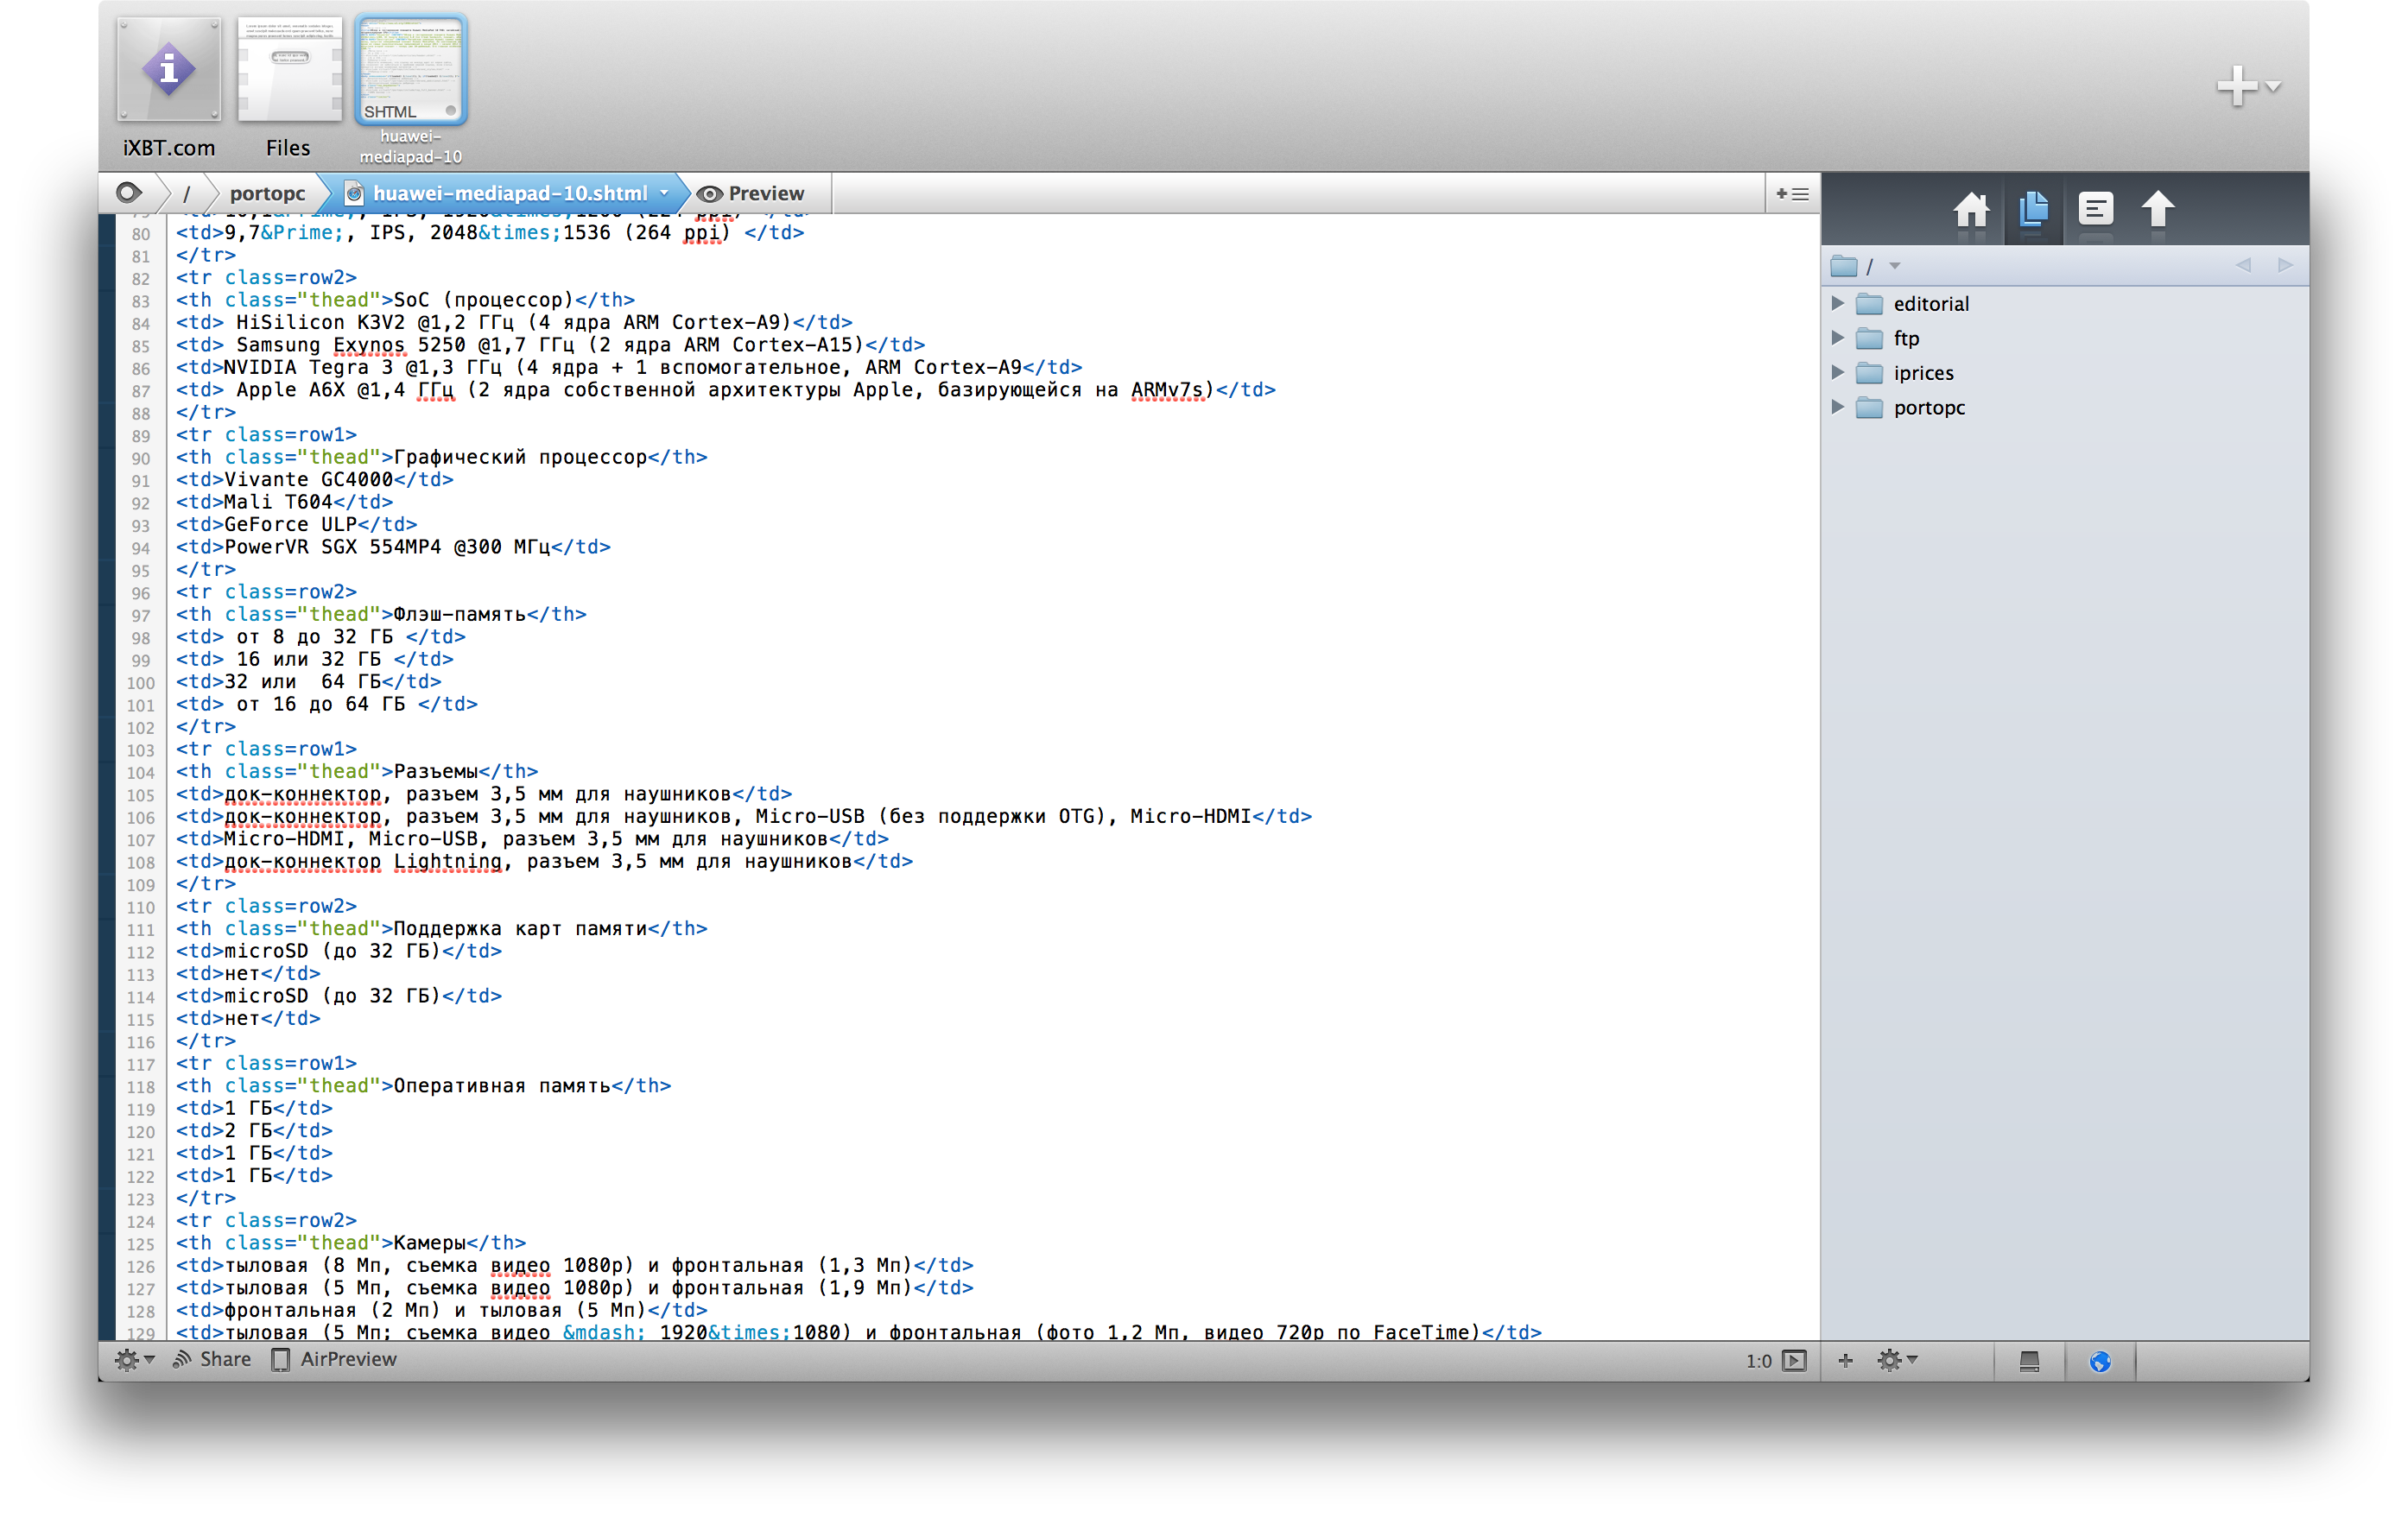Open the file browser gear dropdown

[1896, 1360]
